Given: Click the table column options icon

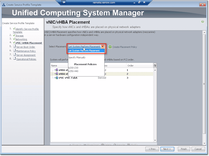Looking at the screenshot, I should [x=155, y=65].
